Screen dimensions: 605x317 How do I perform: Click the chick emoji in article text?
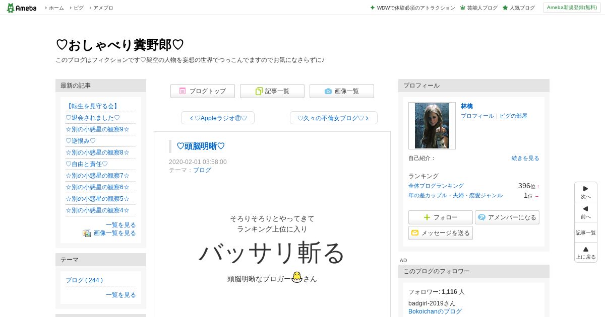[297, 277]
